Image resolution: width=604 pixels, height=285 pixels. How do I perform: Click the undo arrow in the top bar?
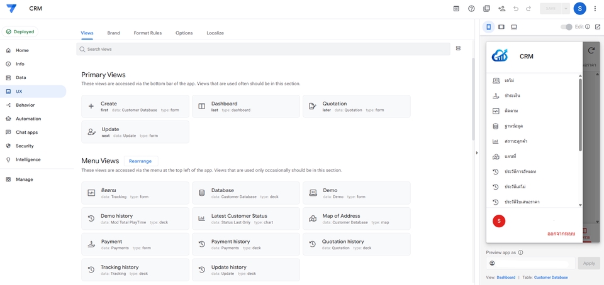pyautogui.click(x=516, y=9)
